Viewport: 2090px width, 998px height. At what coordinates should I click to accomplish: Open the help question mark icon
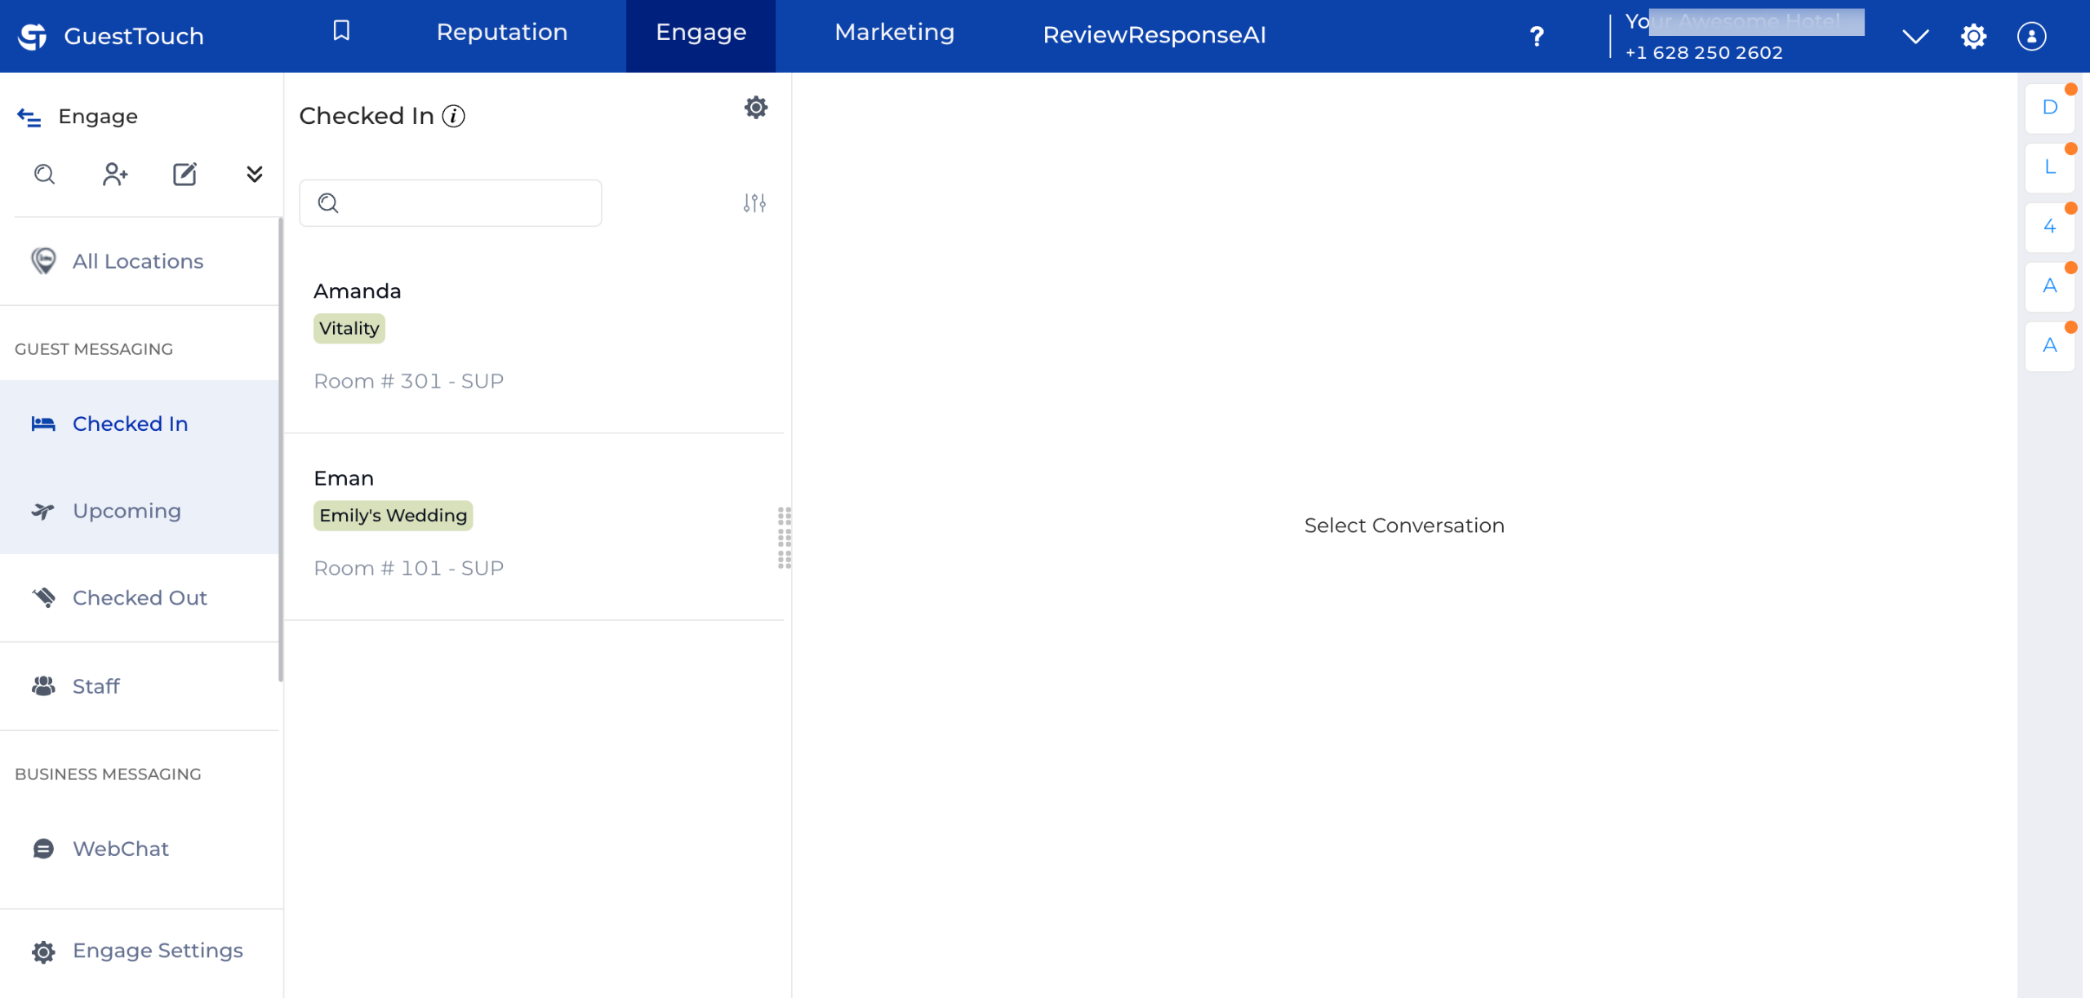click(x=1536, y=36)
